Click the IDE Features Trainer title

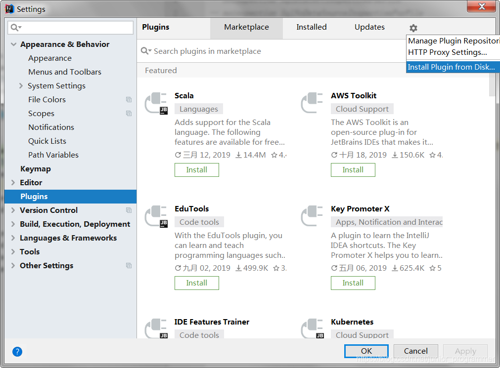pyautogui.click(x=212, y=322)
